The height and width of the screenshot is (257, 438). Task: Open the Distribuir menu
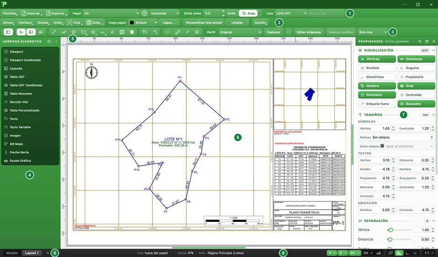click(26, 23)
